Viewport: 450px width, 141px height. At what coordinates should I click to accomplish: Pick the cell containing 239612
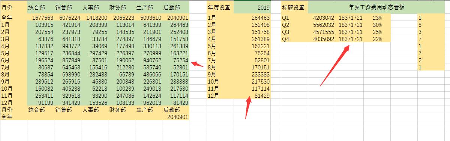coord(41,81)
